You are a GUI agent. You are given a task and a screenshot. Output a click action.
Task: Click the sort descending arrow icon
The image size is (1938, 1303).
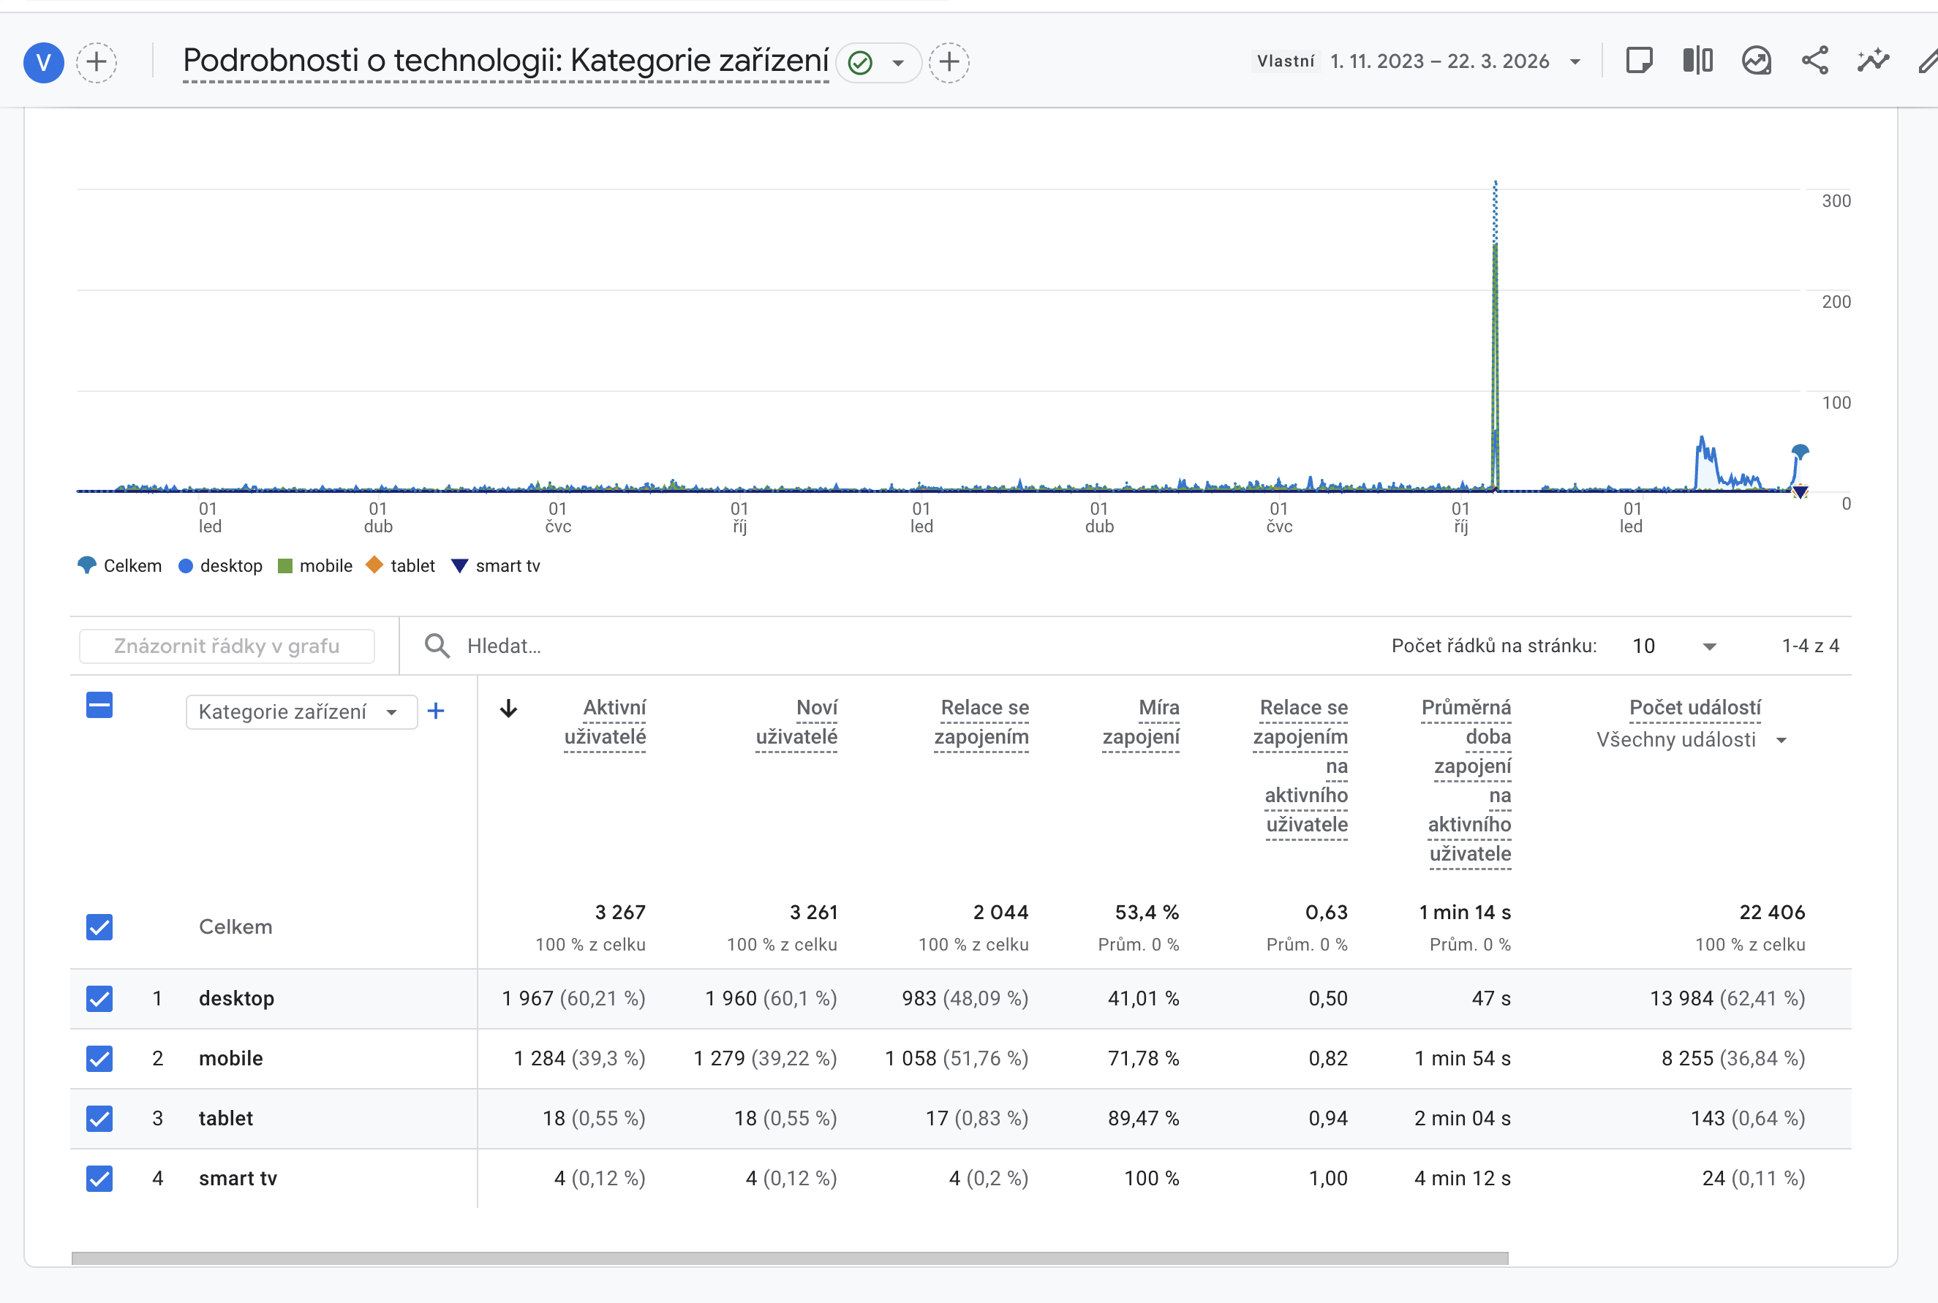click(508, 709)
